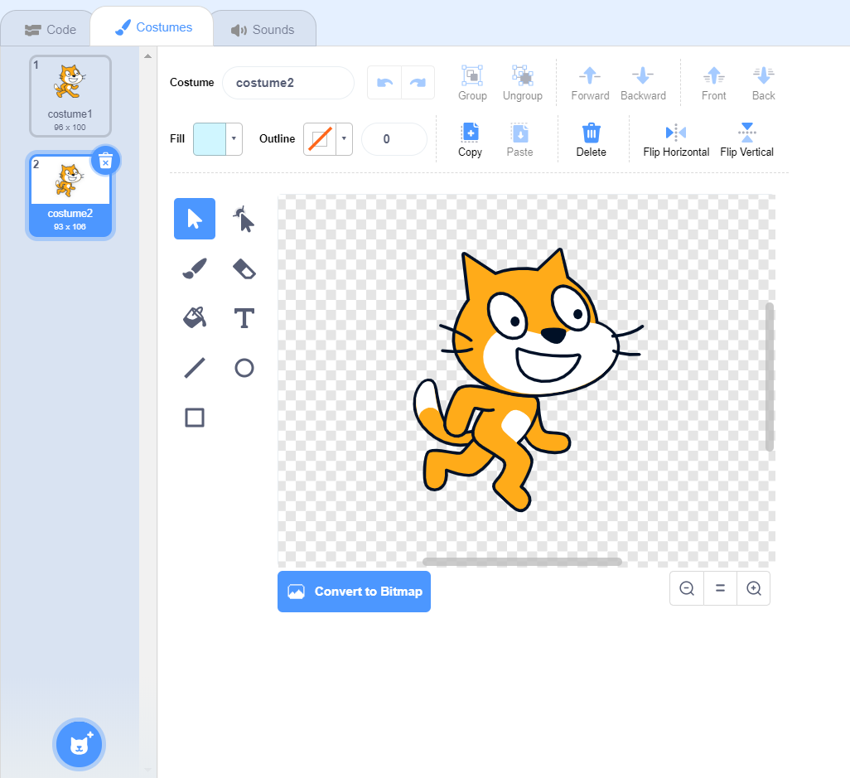Copy the selected object

pos(470,140)
